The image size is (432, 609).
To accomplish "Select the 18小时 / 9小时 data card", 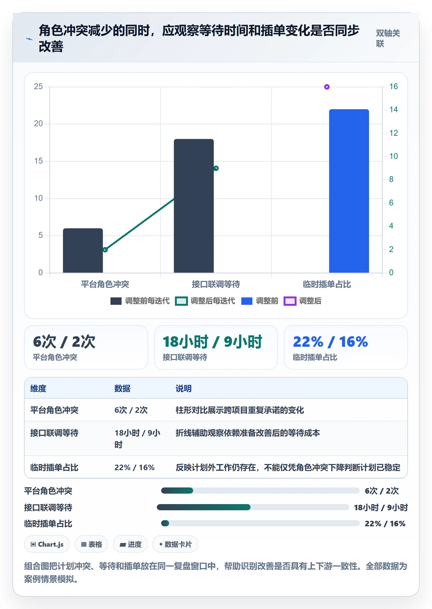I will click(x=216, y=347).
